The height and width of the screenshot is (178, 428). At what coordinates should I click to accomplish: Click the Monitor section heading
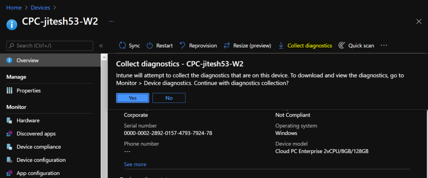(16, 107)
